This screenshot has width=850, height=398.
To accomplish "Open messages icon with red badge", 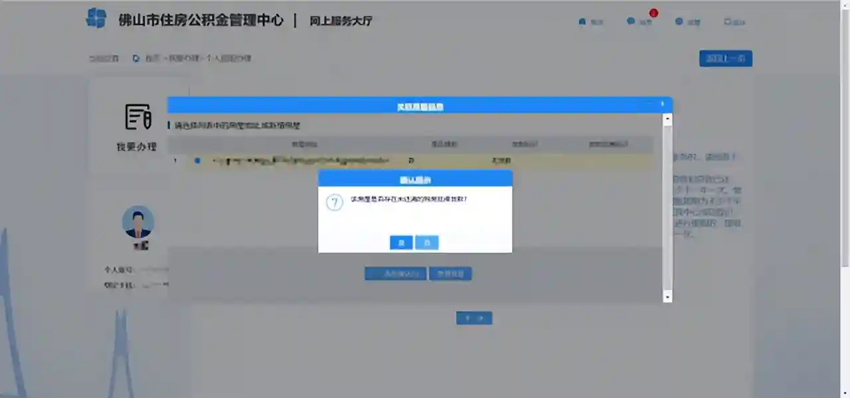I will (631, 21).
